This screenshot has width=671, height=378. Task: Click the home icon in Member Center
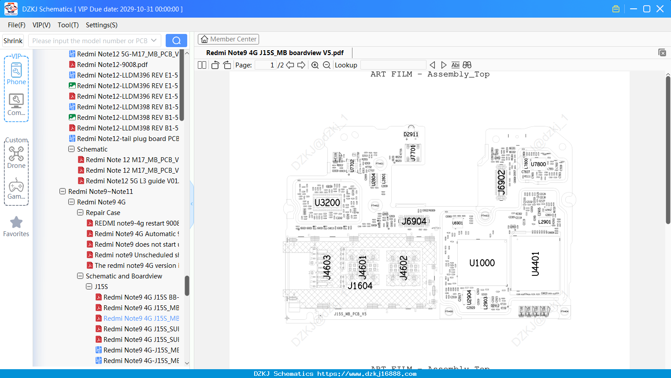pos(204,39)
